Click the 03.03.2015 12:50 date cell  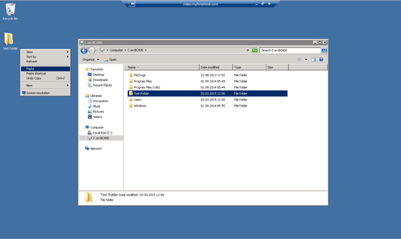point(213,100)
